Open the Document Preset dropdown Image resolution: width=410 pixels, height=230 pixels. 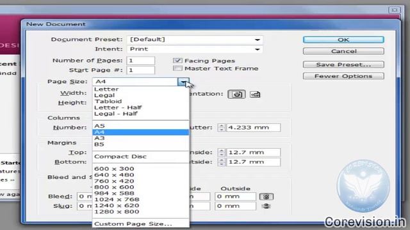(x=195, y=40)
